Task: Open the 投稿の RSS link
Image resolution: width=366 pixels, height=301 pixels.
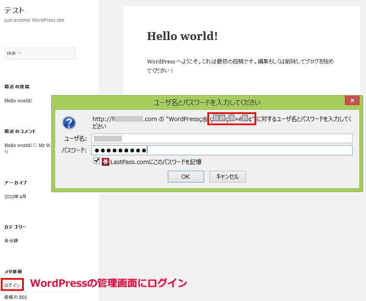Action: tap(15, 297)
